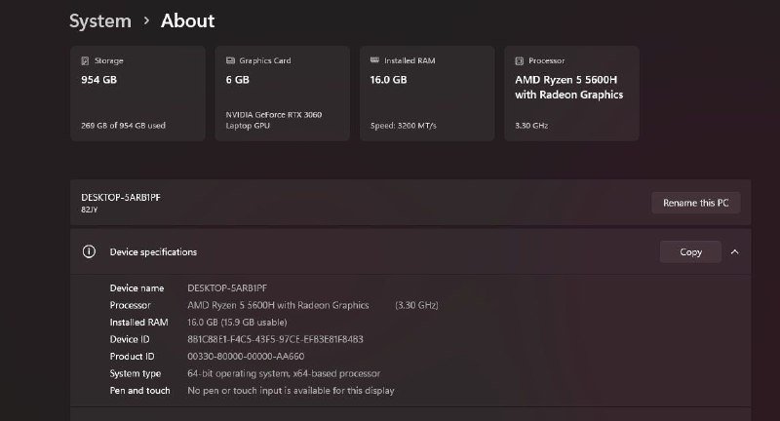Click the Product ID label
This screenshot has width=780, height=421.
pos(133,357)
